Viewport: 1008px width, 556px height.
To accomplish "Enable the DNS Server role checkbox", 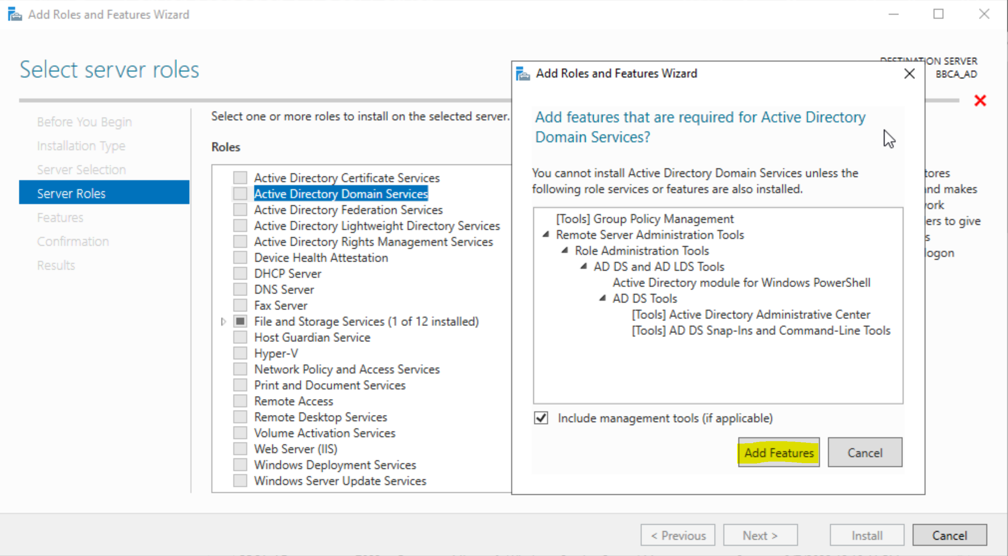I will (x=240, y=289).
